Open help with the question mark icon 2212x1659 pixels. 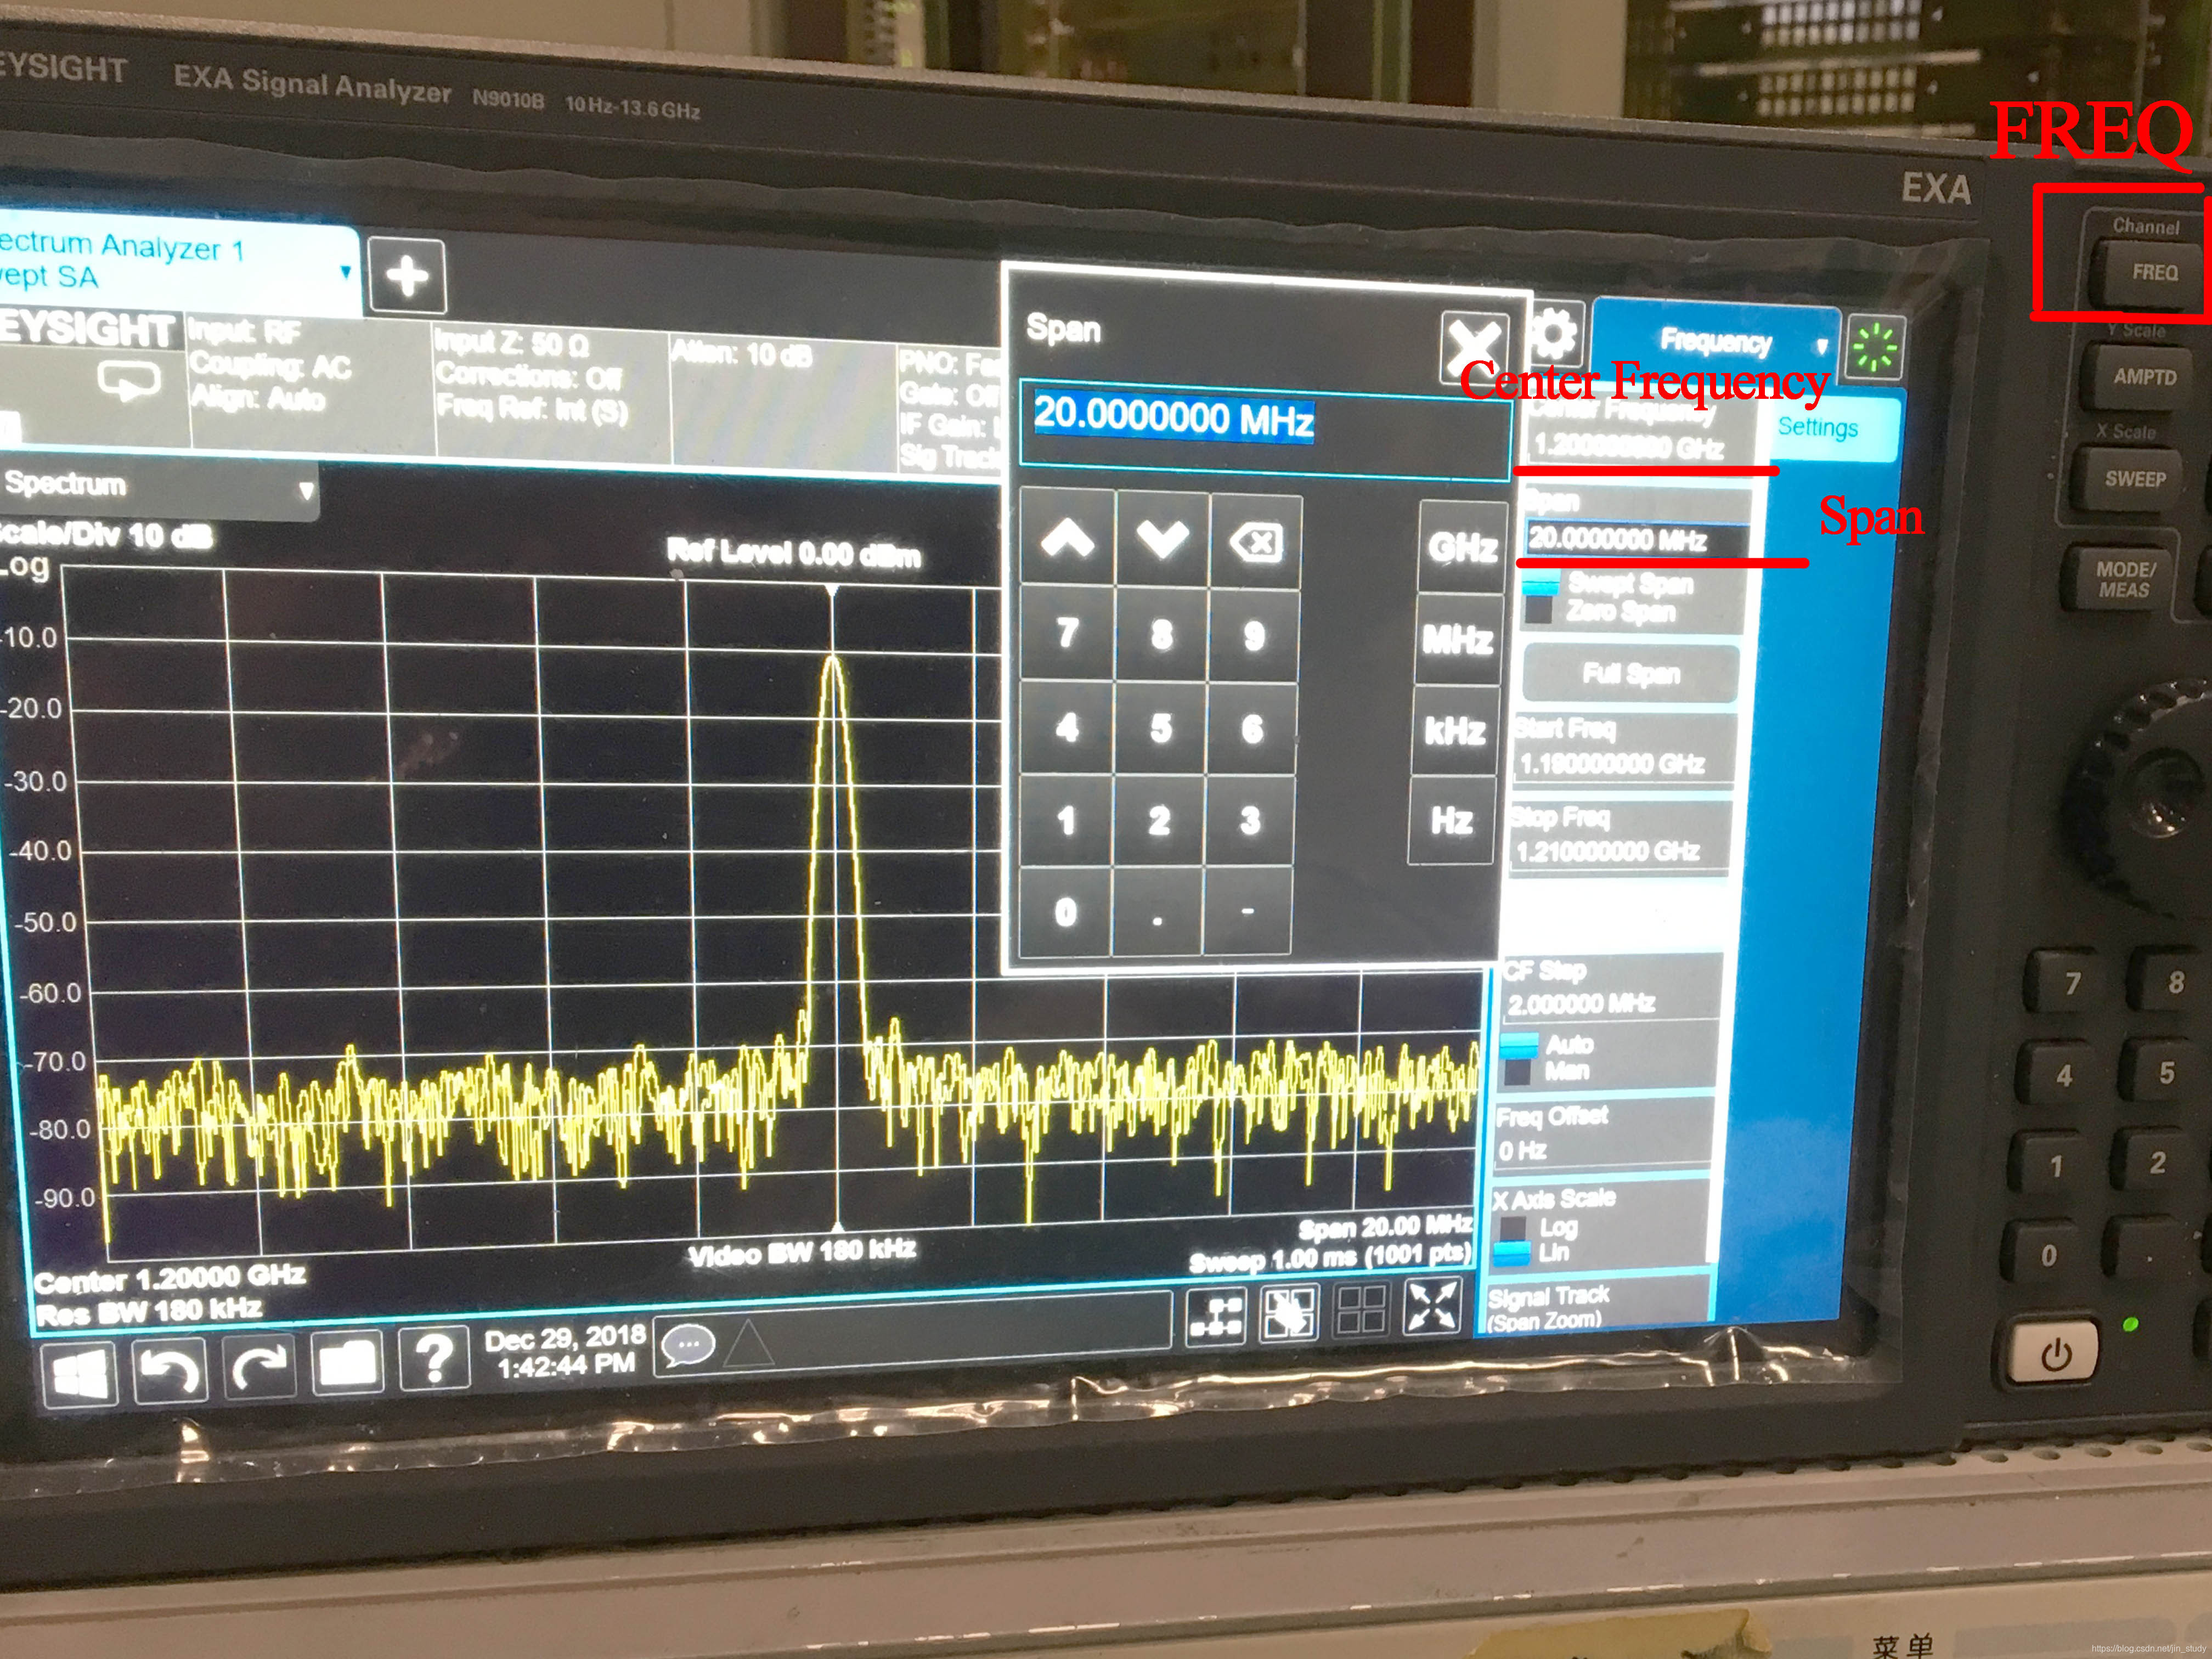433,1357
